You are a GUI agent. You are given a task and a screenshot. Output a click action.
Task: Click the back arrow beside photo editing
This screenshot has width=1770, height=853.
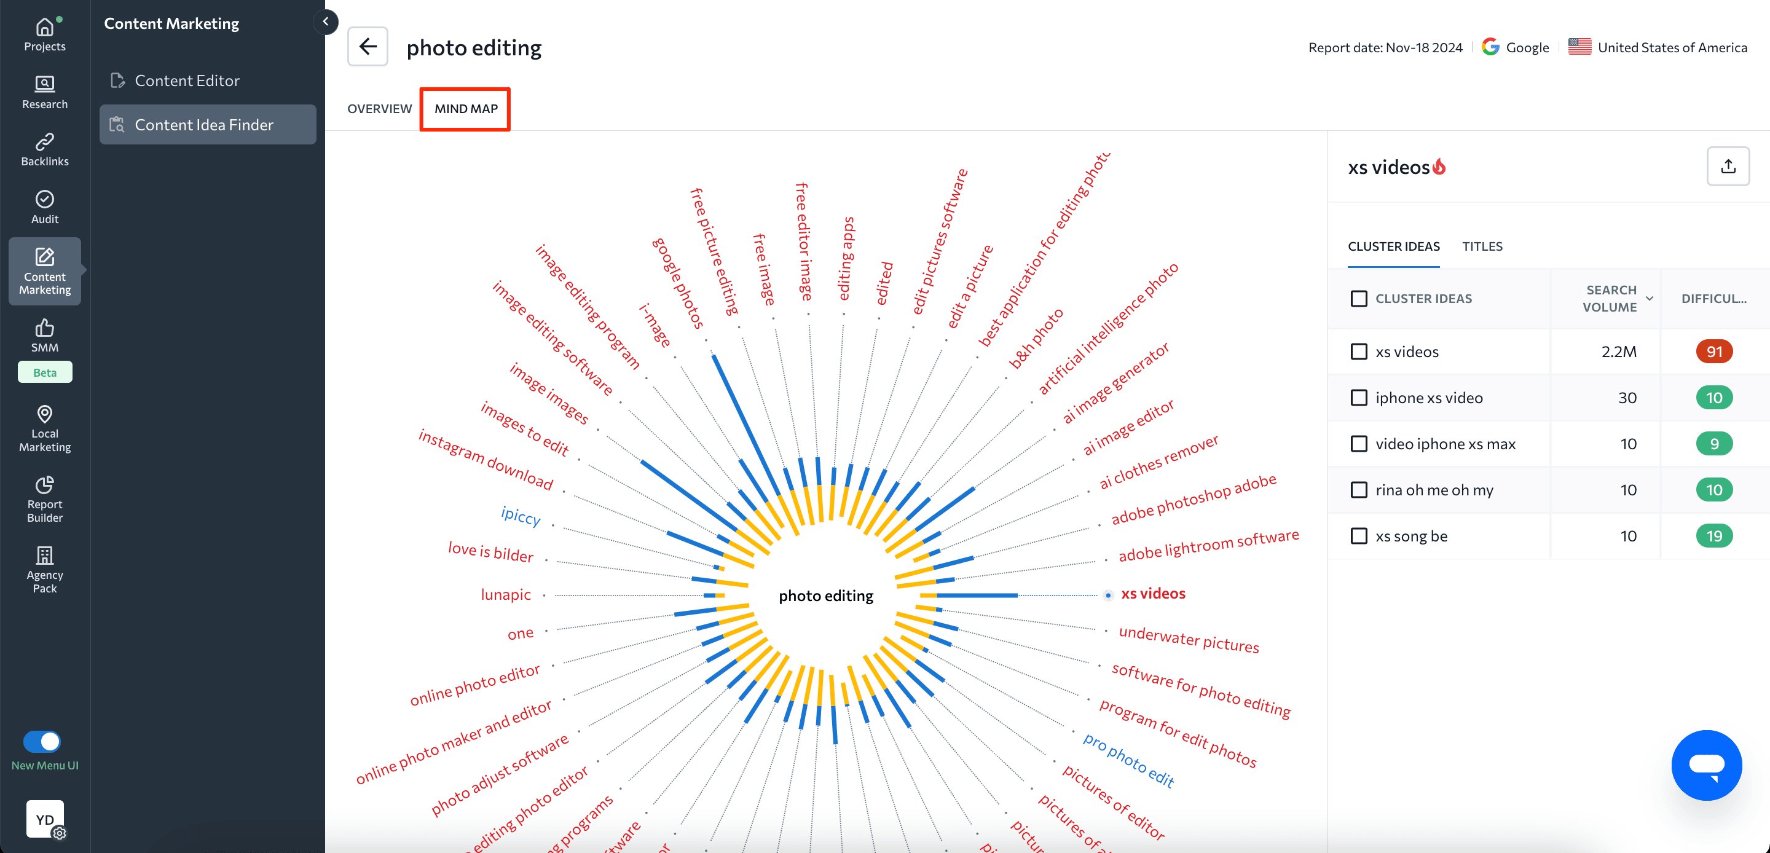[368, 46]
